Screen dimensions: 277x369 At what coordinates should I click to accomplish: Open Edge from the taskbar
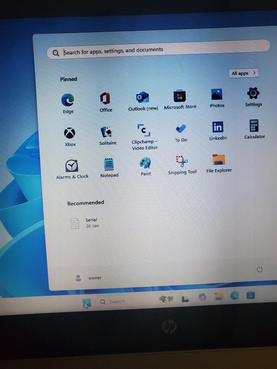(234, 295)
